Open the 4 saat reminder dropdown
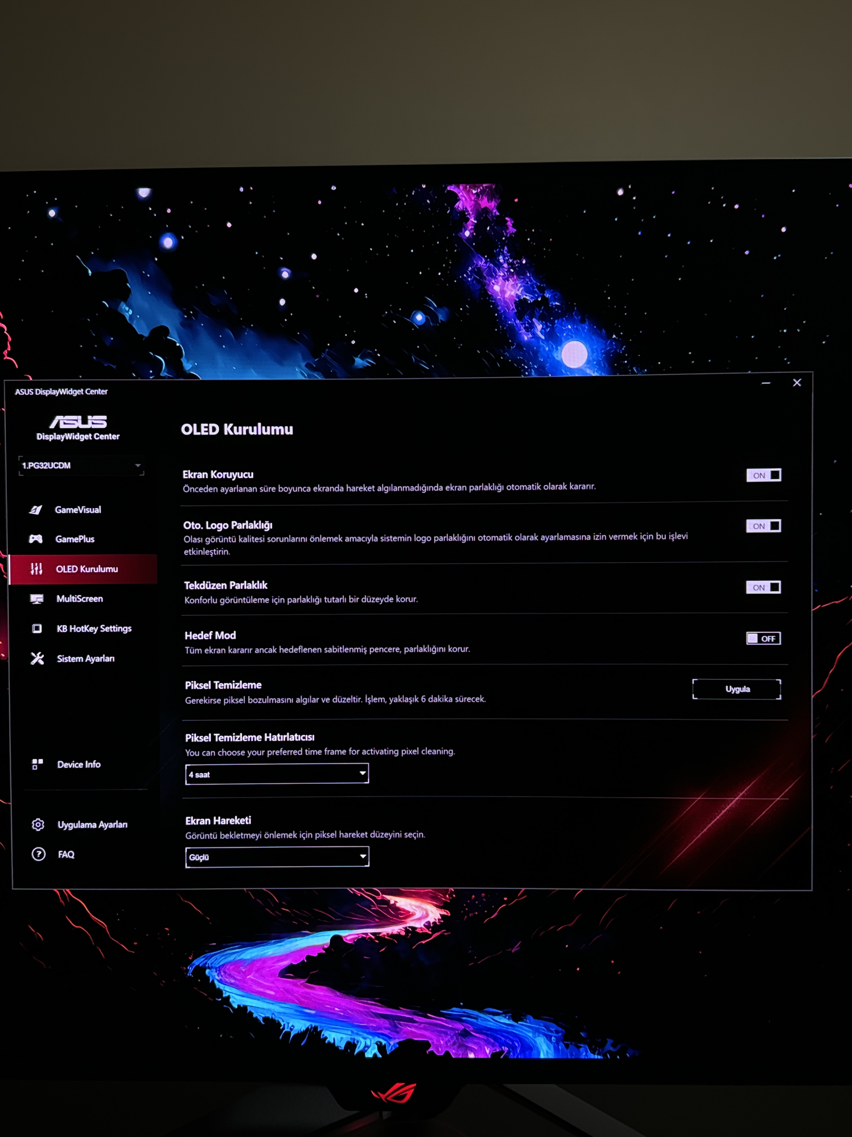The width and height of the screenshot is (852, 1137). point(277,774)
